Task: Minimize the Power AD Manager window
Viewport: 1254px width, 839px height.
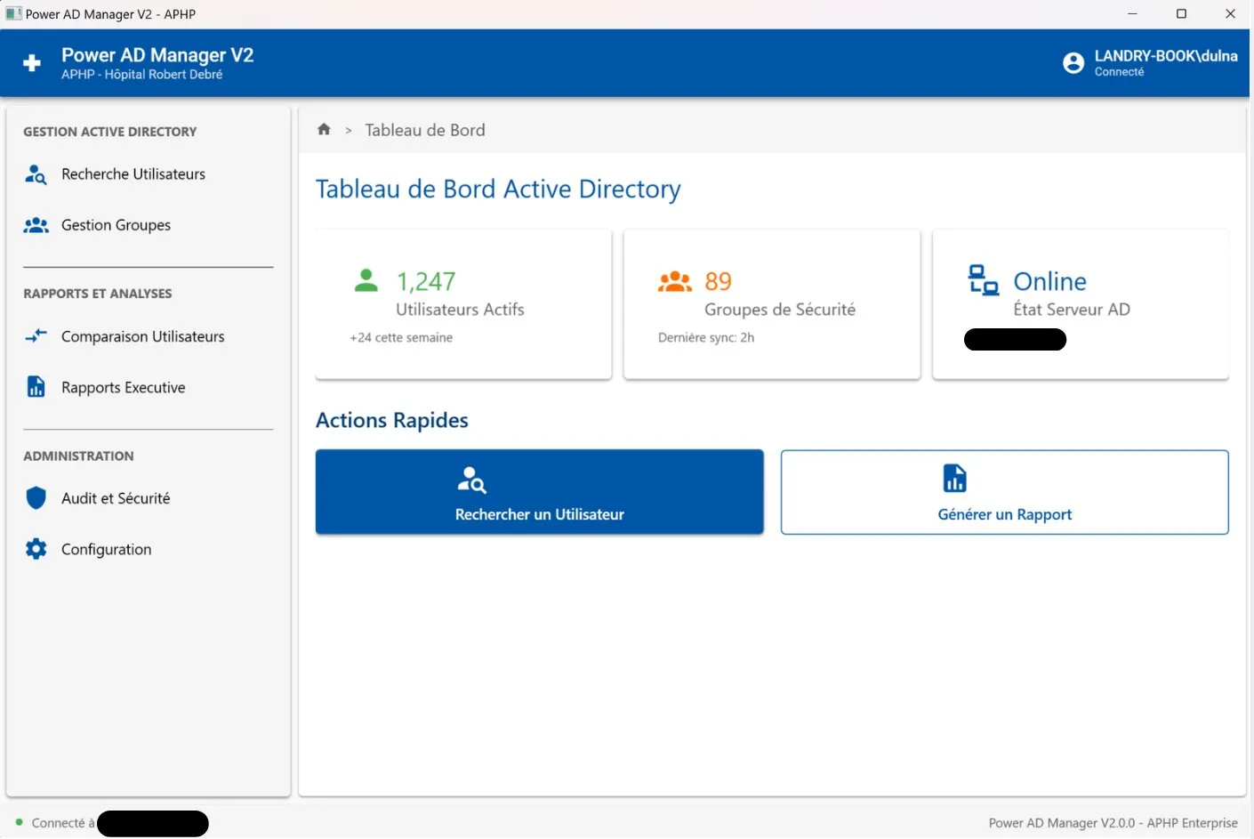Action: tap(1132, 13)
